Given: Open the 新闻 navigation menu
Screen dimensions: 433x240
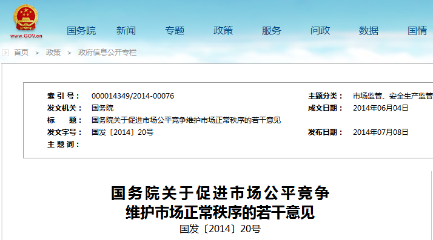Looking at the screenshot, I should 126,31.
